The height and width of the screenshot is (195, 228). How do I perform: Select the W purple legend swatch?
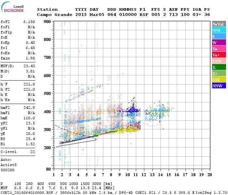[x=219, y=43]
